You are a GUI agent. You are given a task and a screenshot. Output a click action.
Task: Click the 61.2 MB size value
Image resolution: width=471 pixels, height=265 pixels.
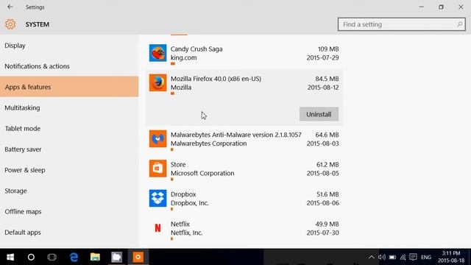327,165
